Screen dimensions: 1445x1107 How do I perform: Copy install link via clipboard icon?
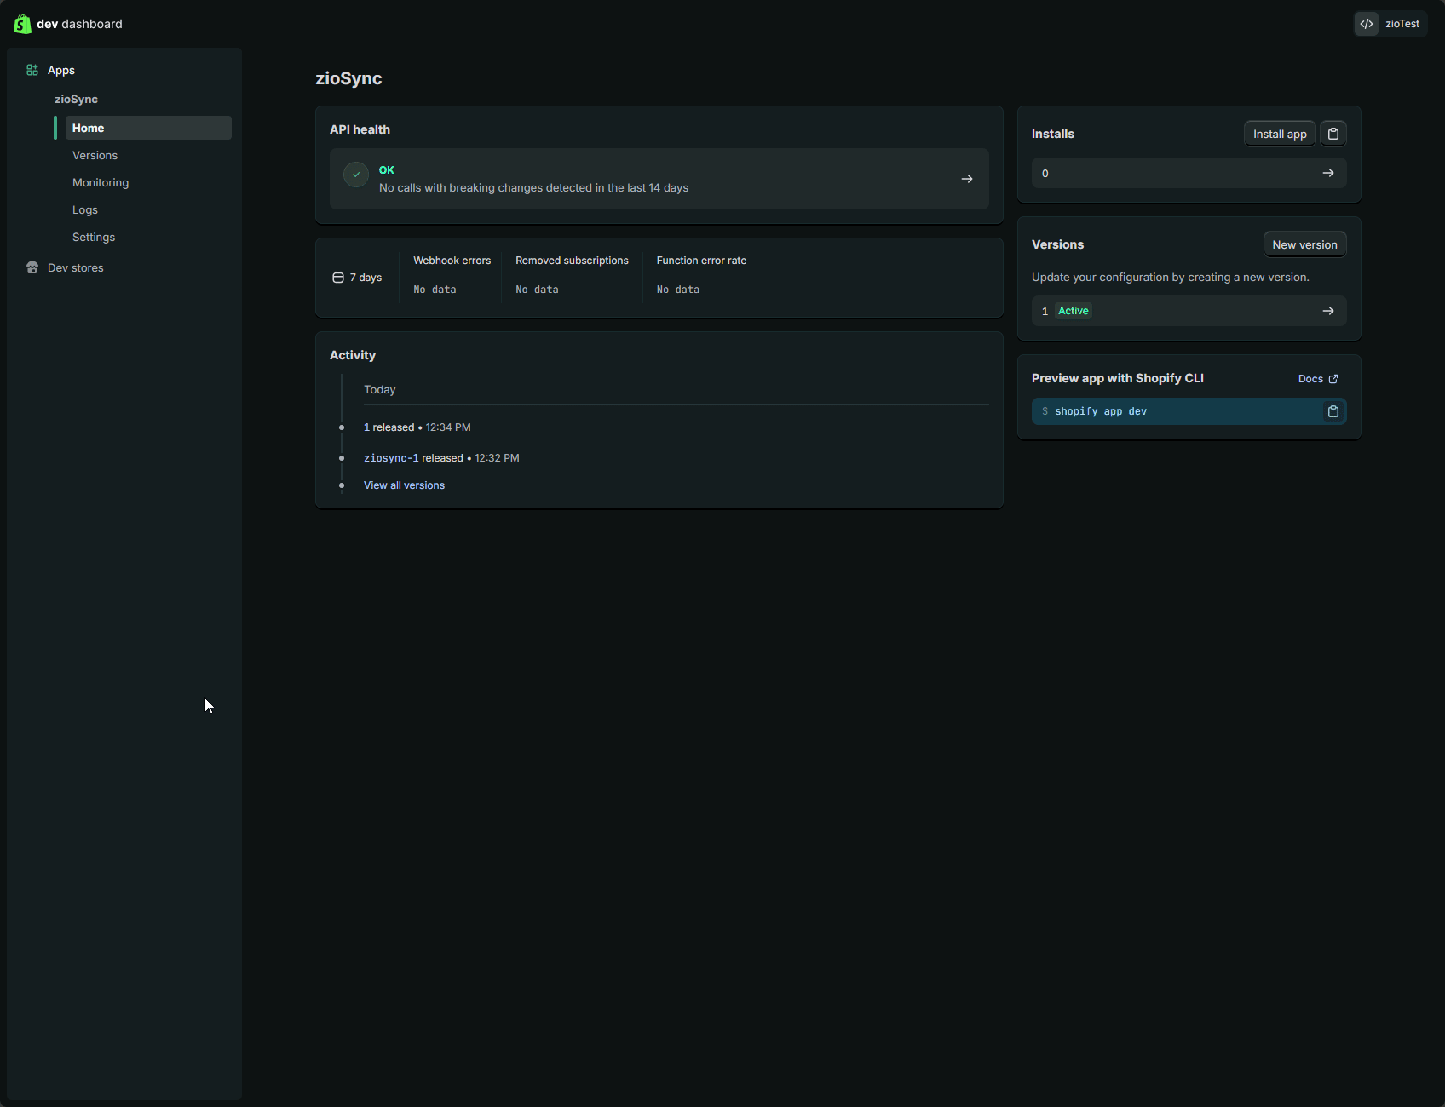pos(1333,134)
